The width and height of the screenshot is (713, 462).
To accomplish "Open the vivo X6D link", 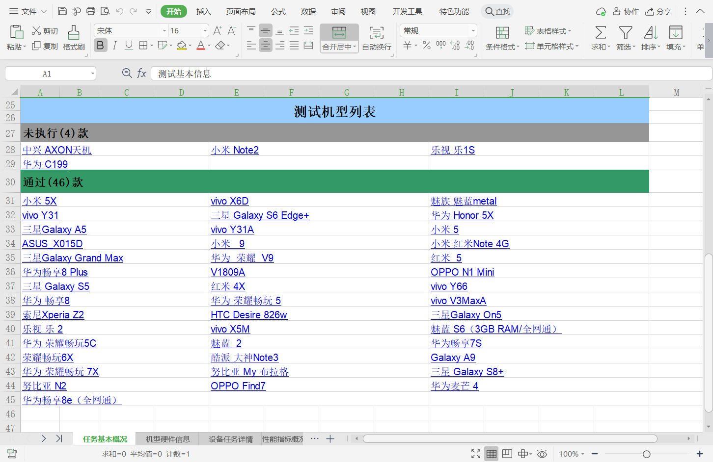I will (230, 201).
